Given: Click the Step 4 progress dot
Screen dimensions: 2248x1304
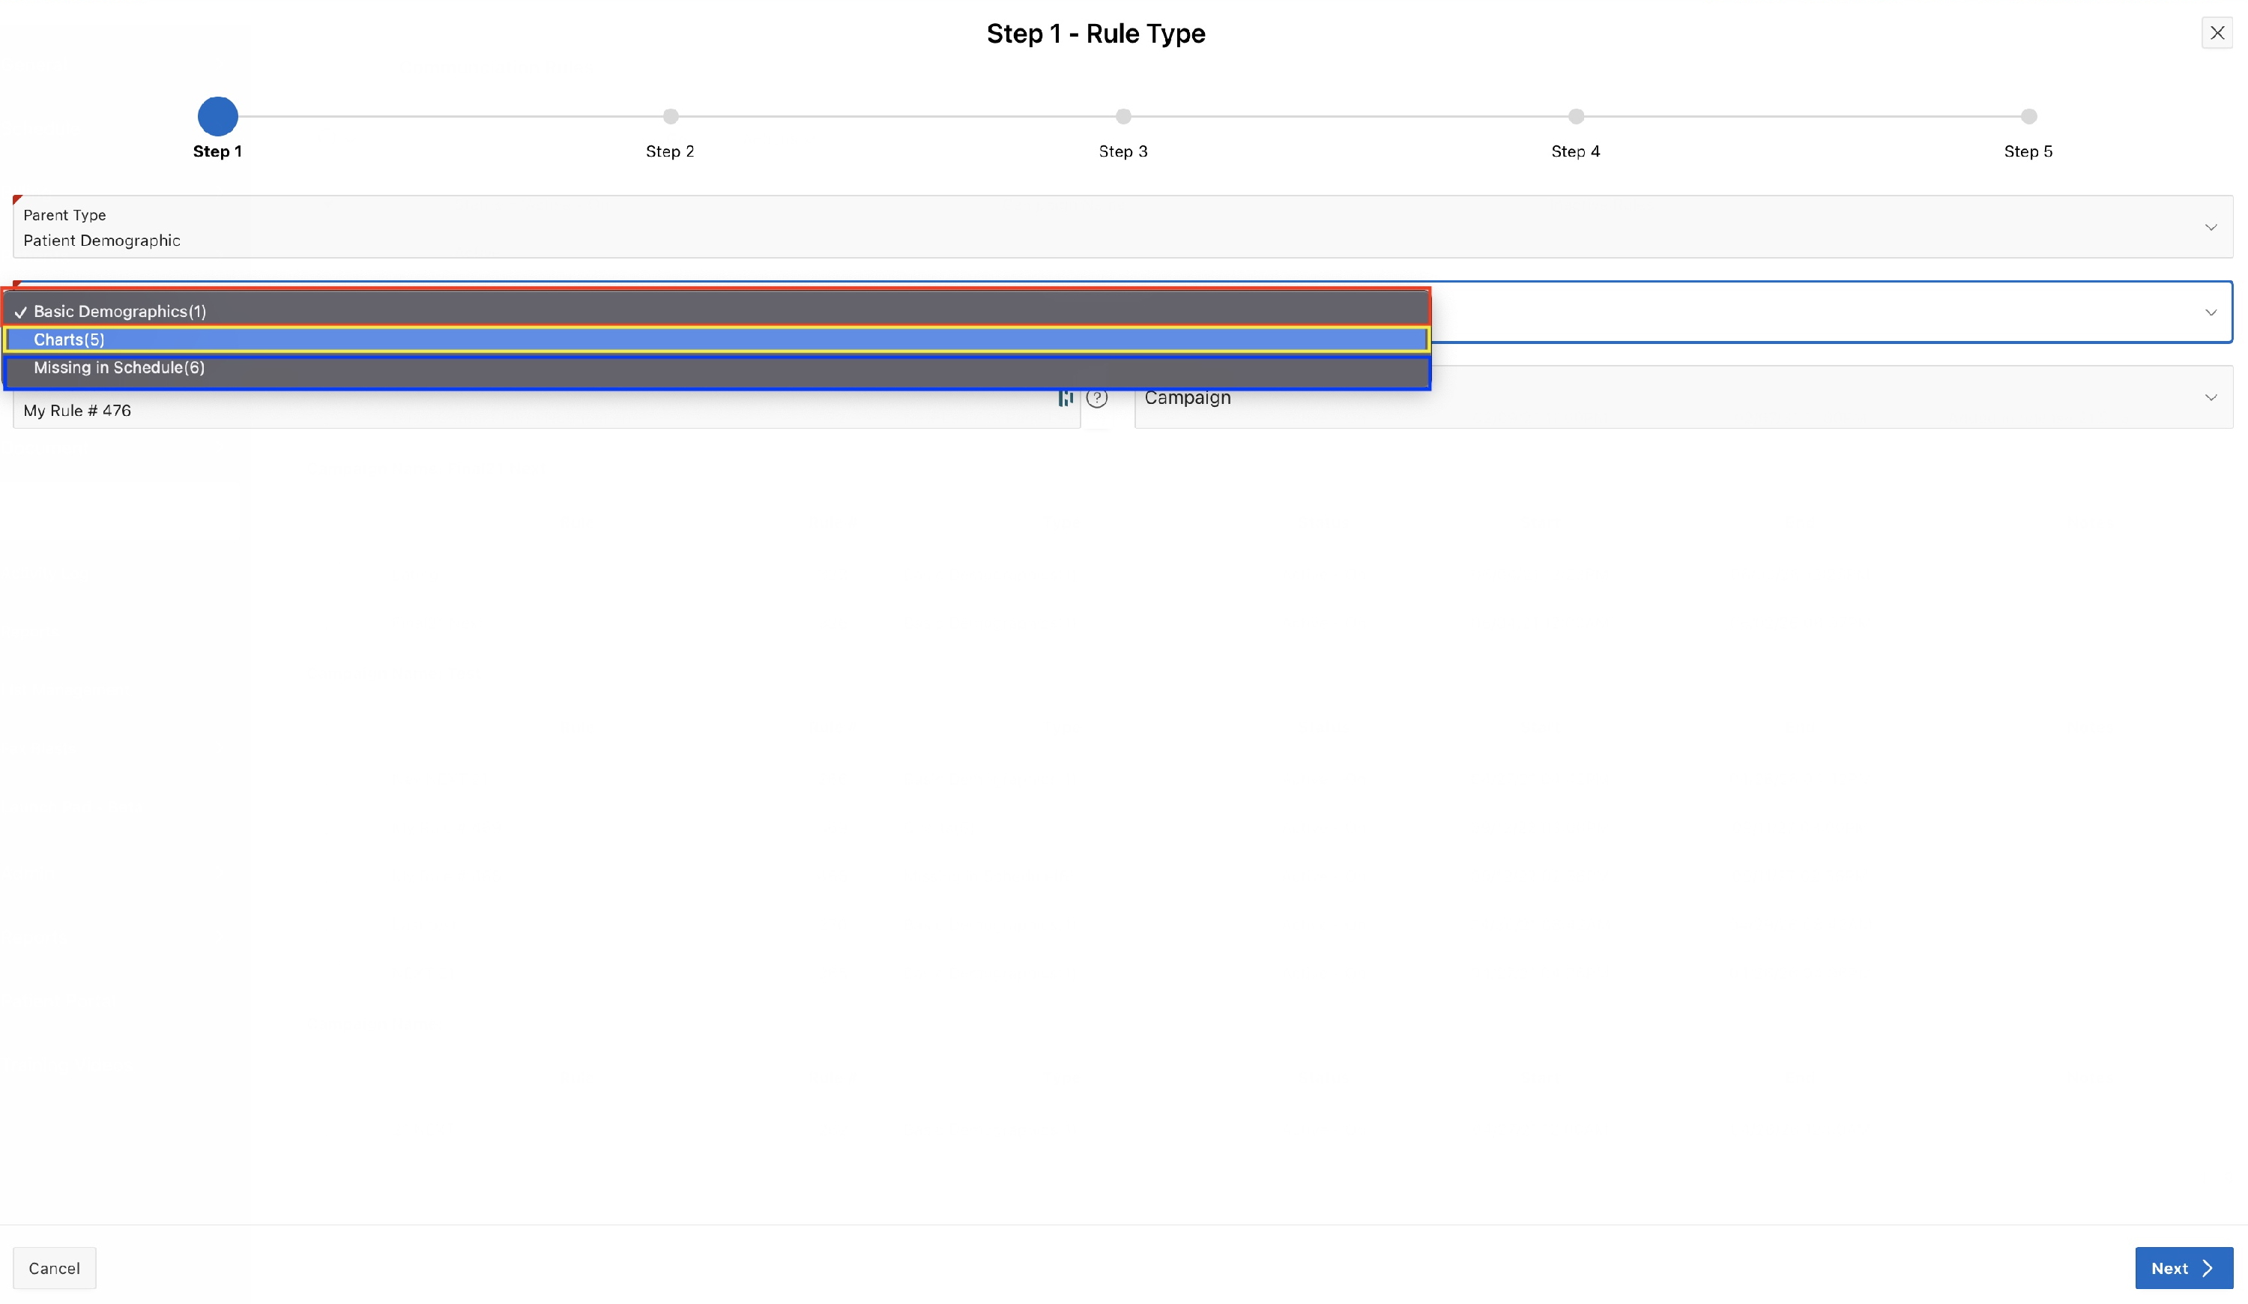Looking at the screenshot, I should (x=1577, y=116).
